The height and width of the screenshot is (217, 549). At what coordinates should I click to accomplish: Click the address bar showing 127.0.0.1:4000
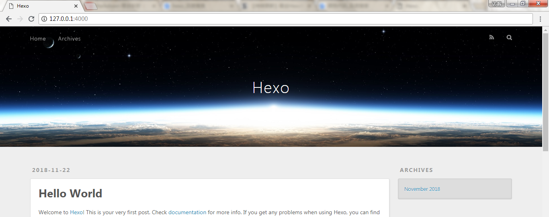click(286, 19)
